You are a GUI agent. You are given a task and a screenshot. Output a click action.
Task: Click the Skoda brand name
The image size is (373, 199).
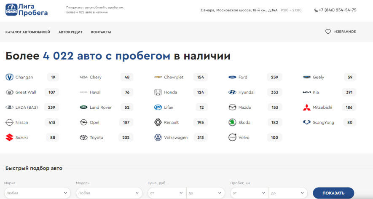coord(244,122)
